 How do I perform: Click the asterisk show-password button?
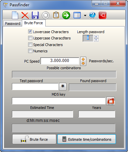(x=63, y=86)
